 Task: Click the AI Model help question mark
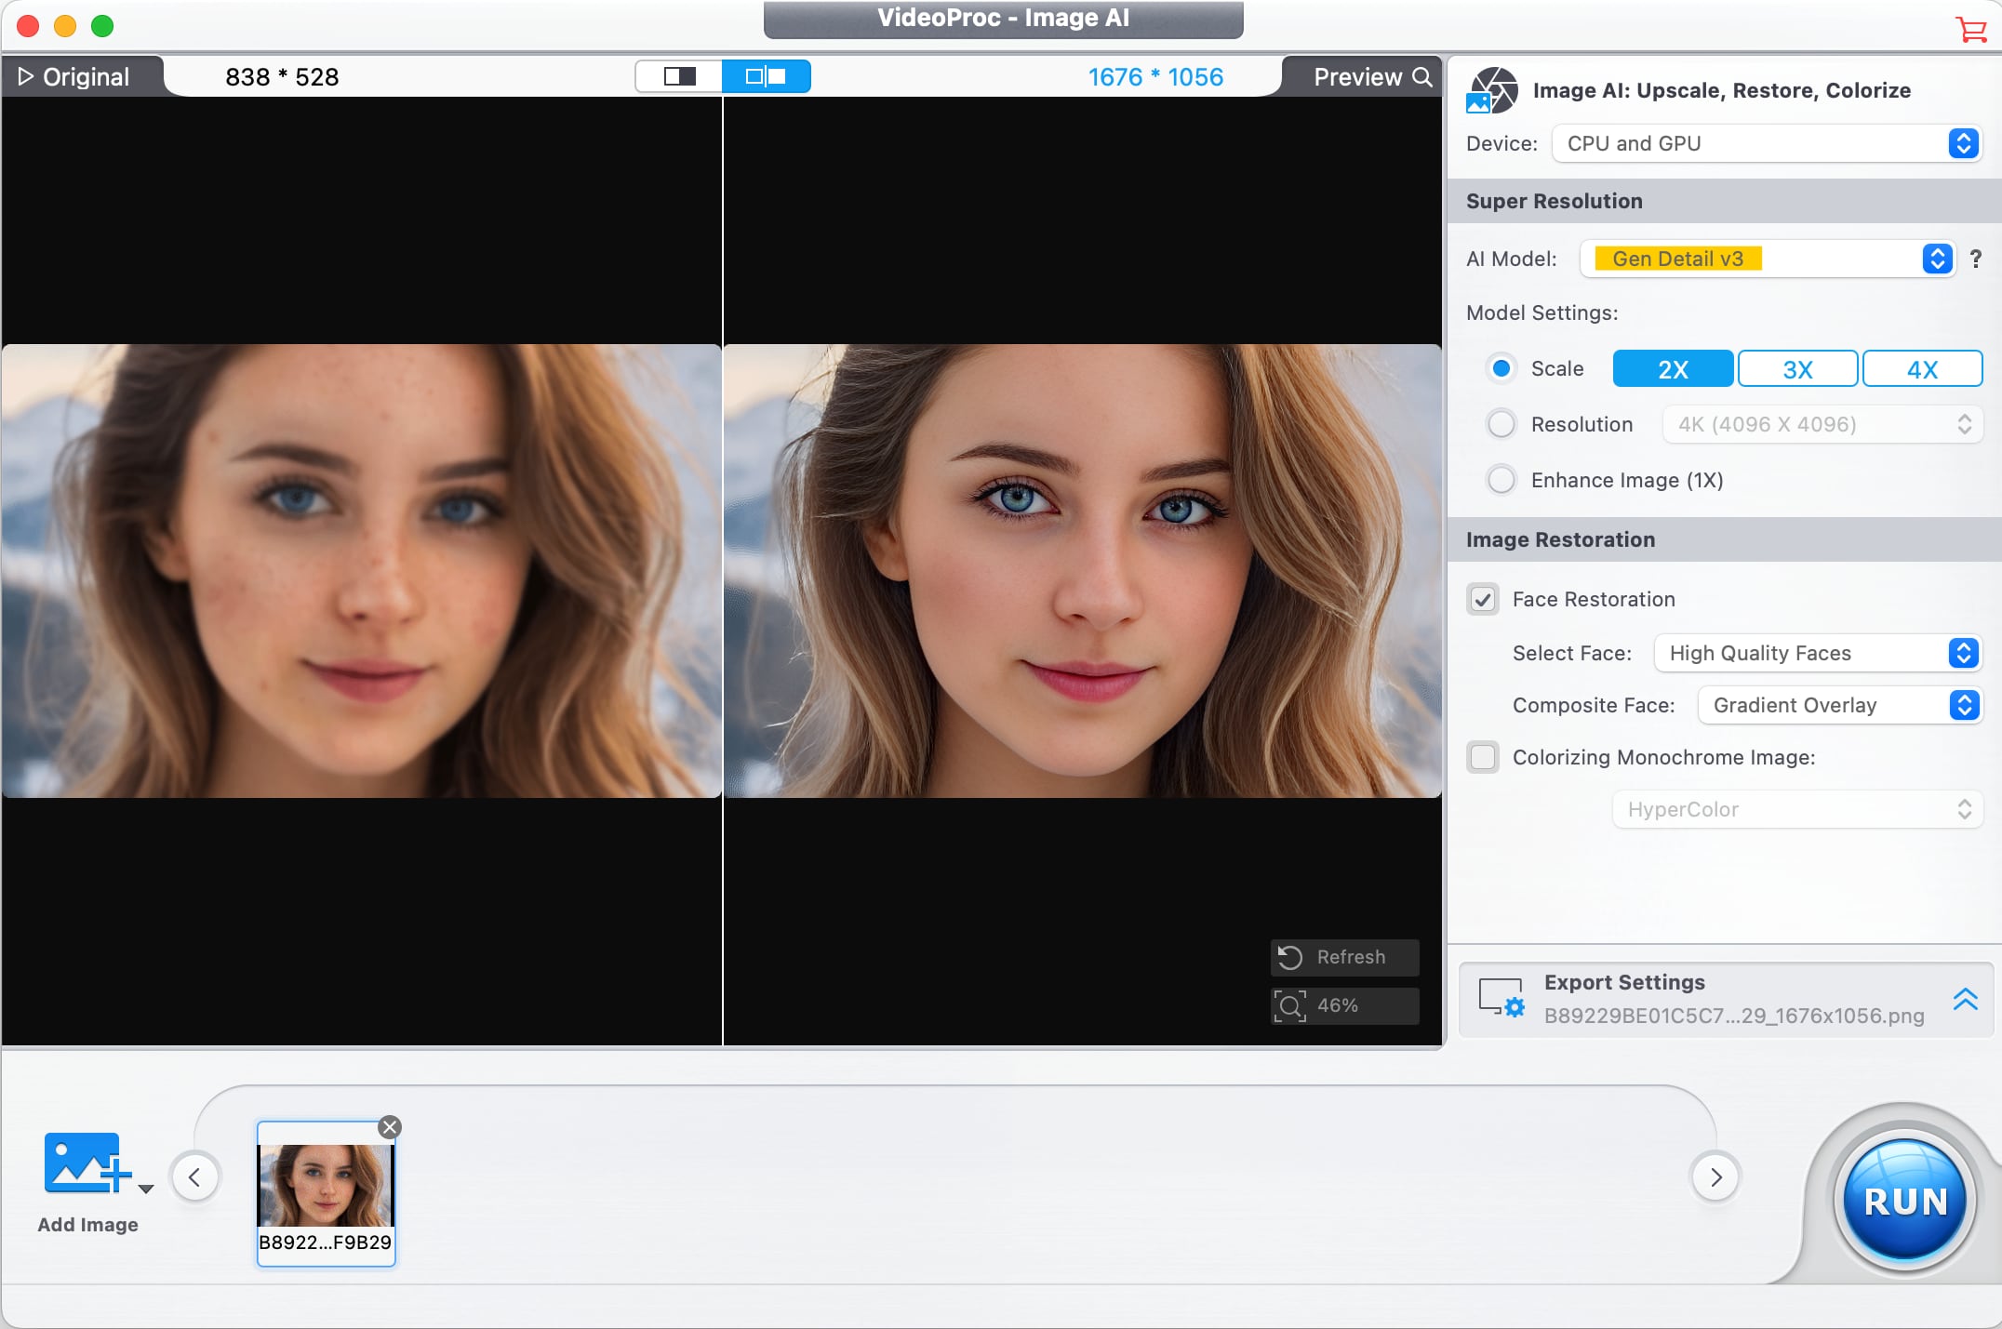[x=1975, y=259]
